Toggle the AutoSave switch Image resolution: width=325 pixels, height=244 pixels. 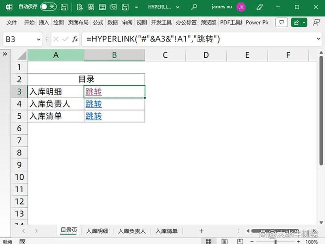click(48, 7)
